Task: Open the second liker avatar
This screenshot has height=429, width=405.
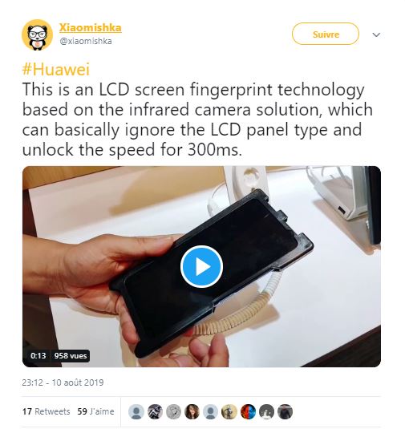Action: pyautogui.click(x=155, y=412)
